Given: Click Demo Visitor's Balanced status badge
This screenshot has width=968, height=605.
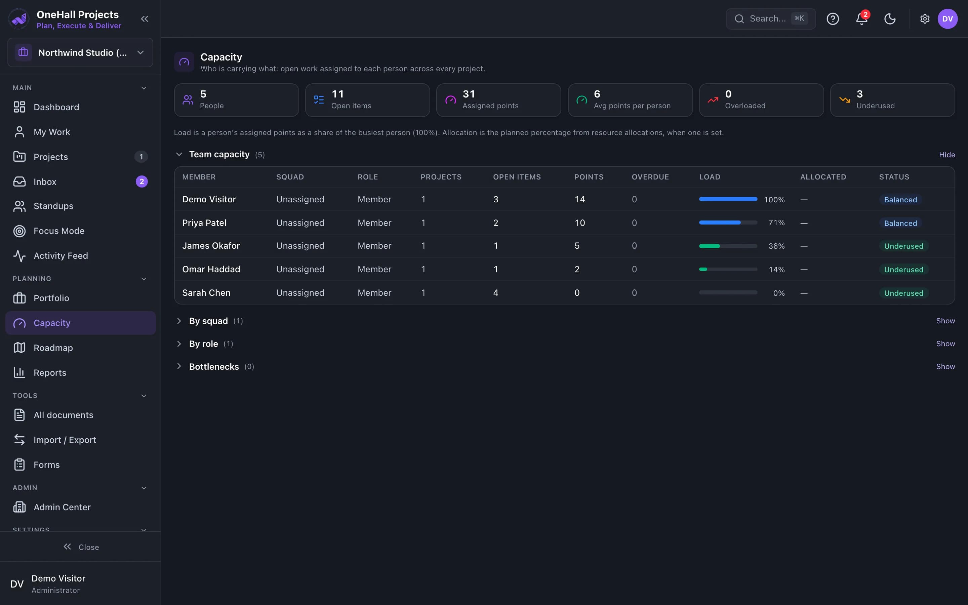Looking at the screenshot, I should pyautogui.click(x=900, y=199).
